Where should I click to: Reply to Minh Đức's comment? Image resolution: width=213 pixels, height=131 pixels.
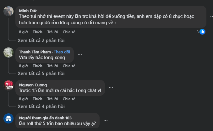coord(52,32)
